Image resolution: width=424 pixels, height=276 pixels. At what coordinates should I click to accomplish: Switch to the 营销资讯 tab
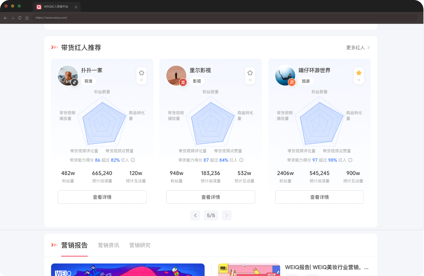[x=108, y=245]
